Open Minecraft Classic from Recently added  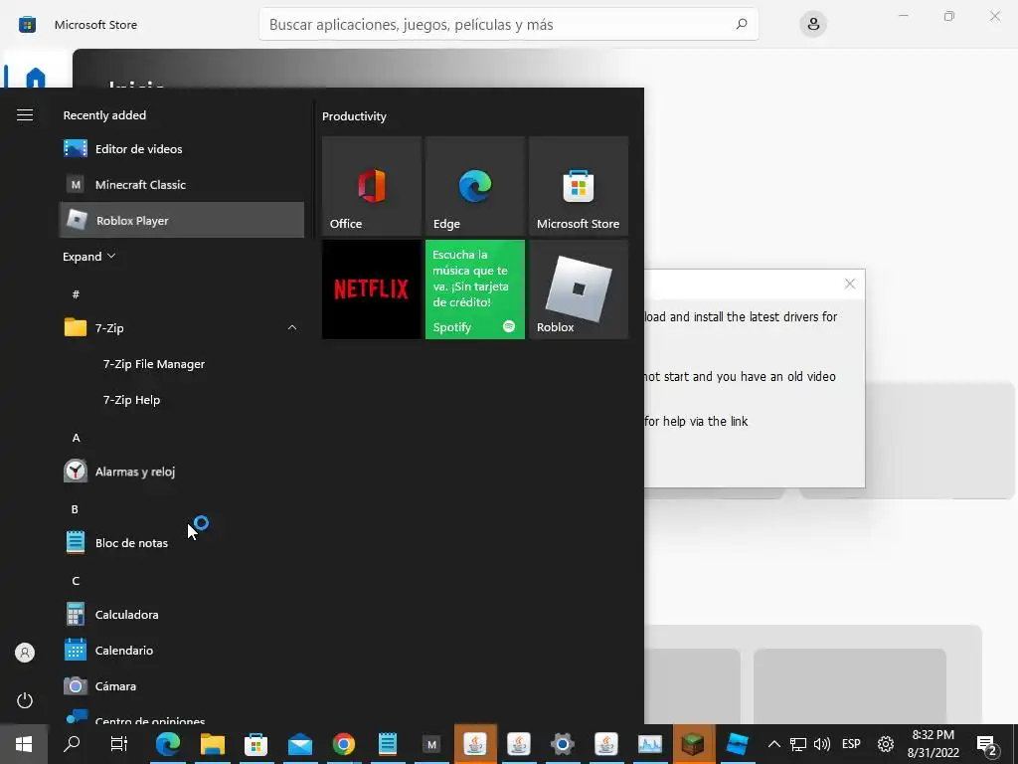tap(182, 184)
